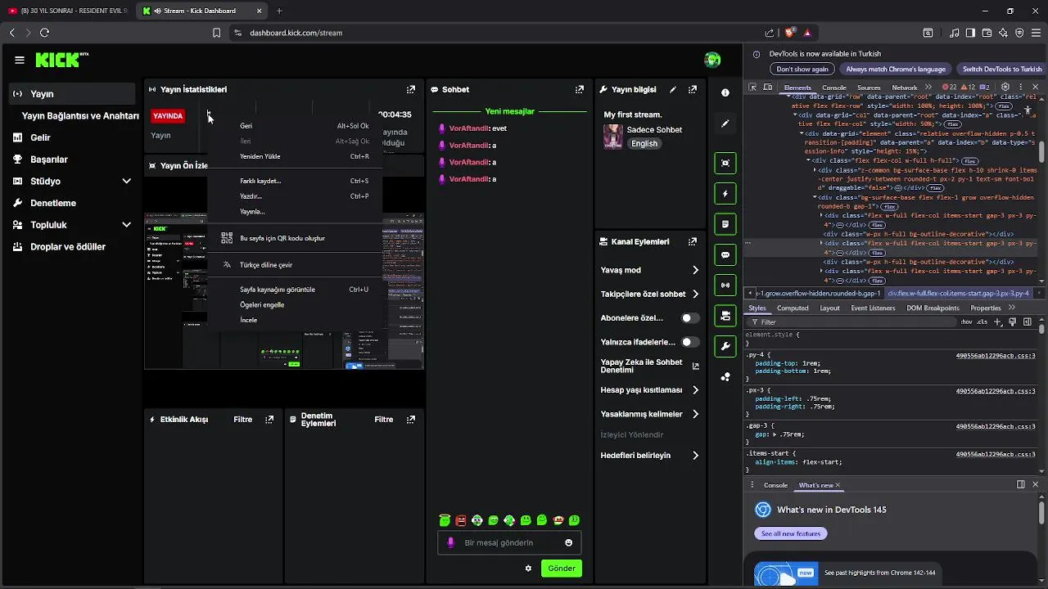
Task: Switch to Computed tab in DevTools
Action: [x=793, y=308]
